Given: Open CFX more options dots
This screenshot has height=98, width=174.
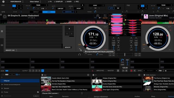Looking at the screenshot, I should click(15, 12).
